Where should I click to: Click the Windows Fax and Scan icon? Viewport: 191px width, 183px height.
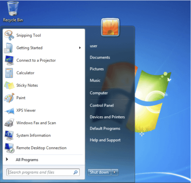[x=9, y=123]
